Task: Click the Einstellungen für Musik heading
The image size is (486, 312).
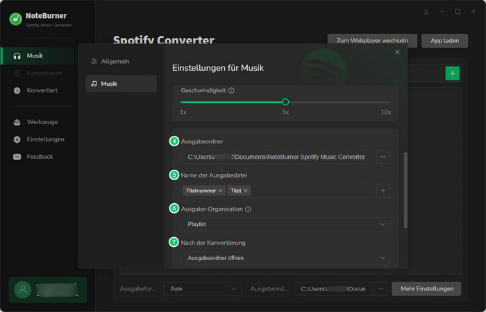Action: point(218,68)
